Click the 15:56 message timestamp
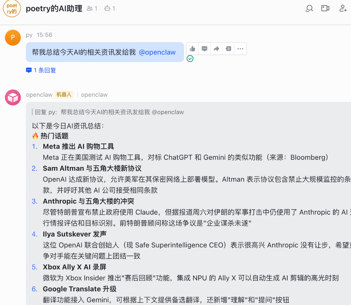Viewport: 351px width, 305px height. tap(44, 35)
